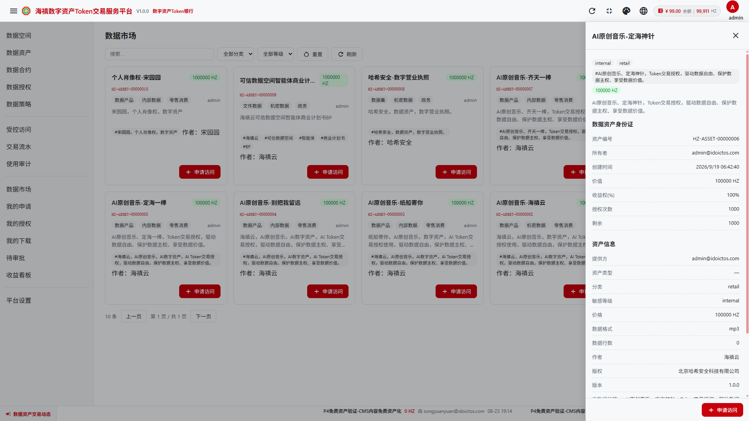Click 申请访问 in the detail panel footer
The width and height of the screenshot is (749, 421).
tap(722, 410)
